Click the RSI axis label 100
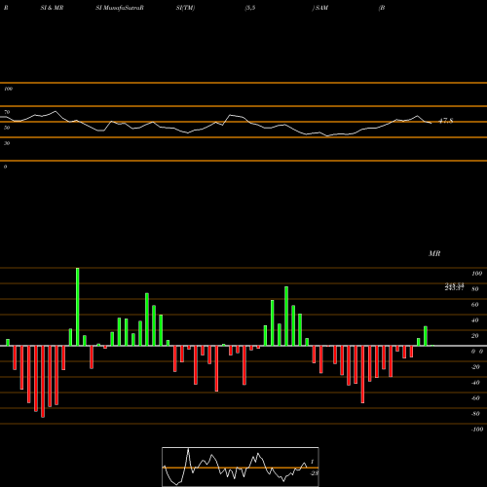Viewport: 487px width, 487px height. 8,89
